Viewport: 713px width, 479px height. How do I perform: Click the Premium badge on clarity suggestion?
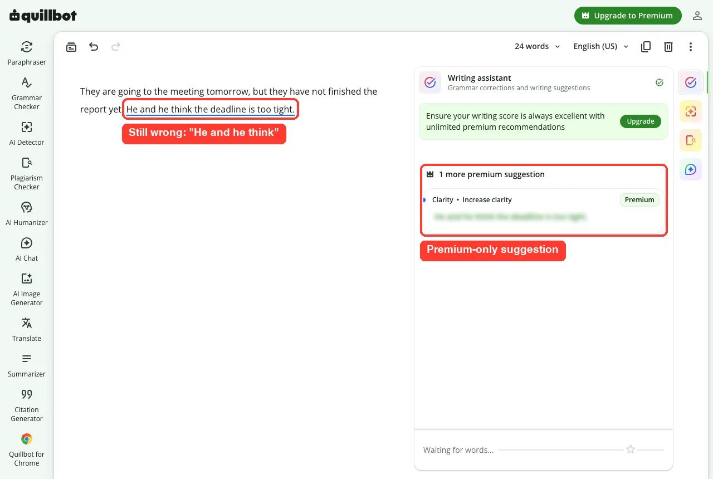(639, 200)
